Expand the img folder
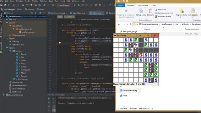This screenshot has width=201, height=113. click(x=10, y=41)
